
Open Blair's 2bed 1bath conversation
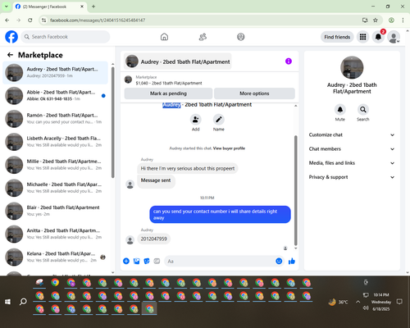click(x=55, y=211)
